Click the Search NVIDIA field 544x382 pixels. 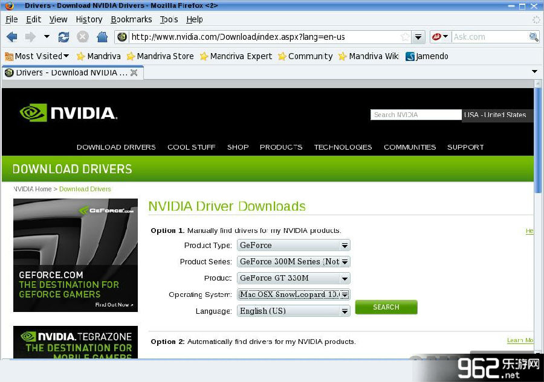click(416, 115)
